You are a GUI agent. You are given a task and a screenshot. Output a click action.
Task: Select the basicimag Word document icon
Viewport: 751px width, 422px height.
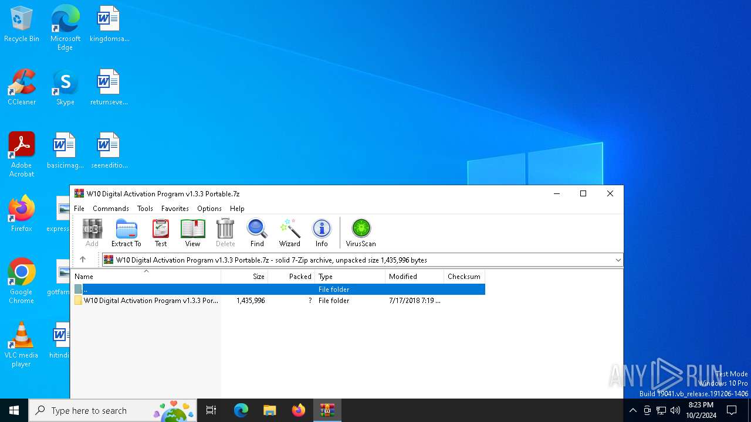coord(65,151)
